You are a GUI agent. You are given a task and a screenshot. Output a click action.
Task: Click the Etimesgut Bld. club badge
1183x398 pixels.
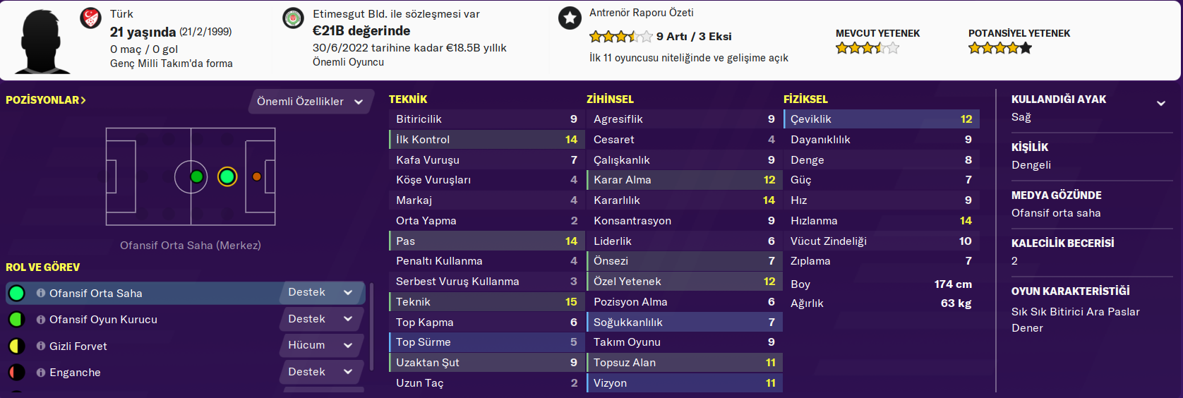coord(293,18)
